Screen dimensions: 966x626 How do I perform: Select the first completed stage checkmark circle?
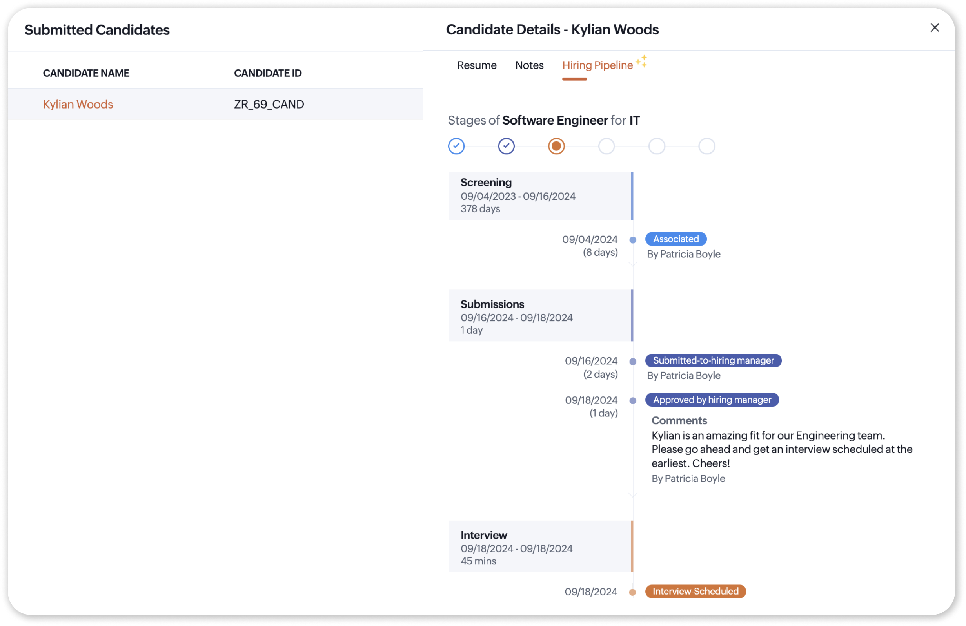pos(456,147)
